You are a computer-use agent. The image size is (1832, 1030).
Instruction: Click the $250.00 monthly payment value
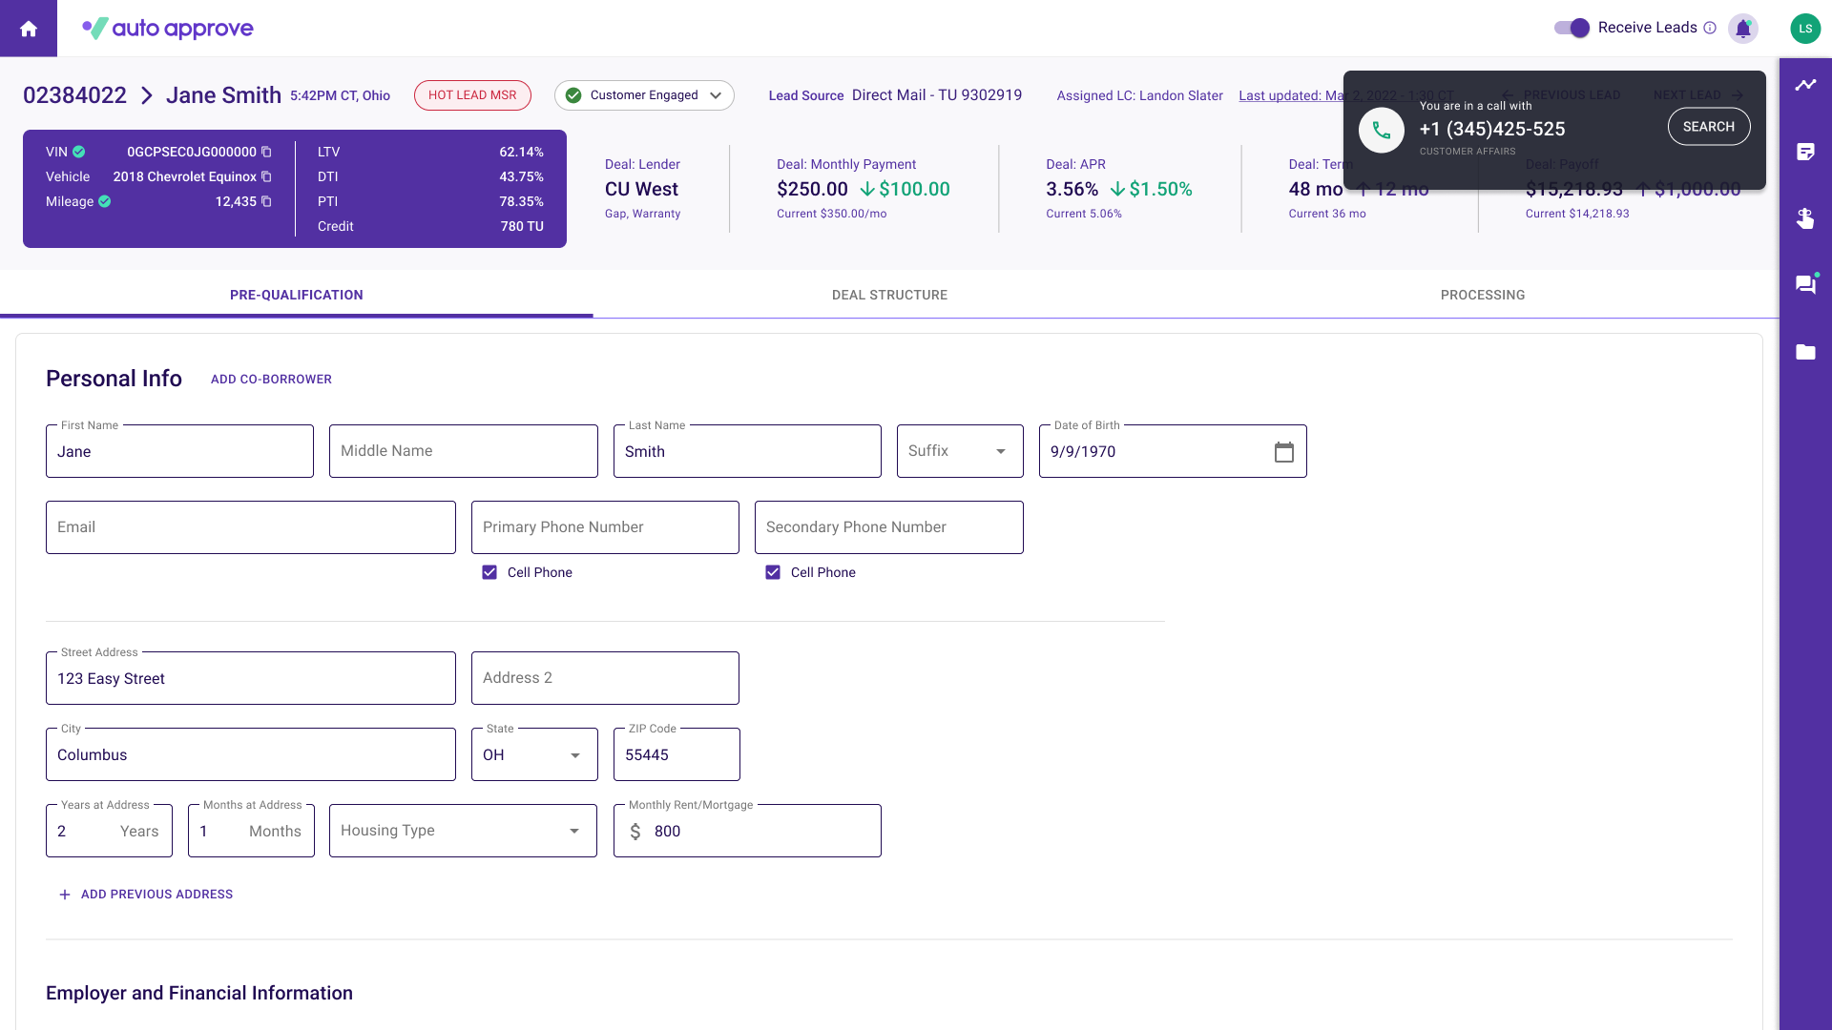(812, 190)
